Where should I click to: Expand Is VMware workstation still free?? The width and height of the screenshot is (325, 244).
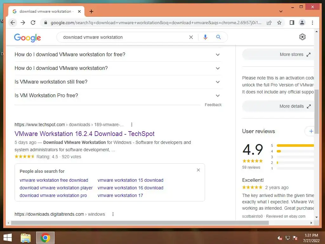click(x=118, y=82)
